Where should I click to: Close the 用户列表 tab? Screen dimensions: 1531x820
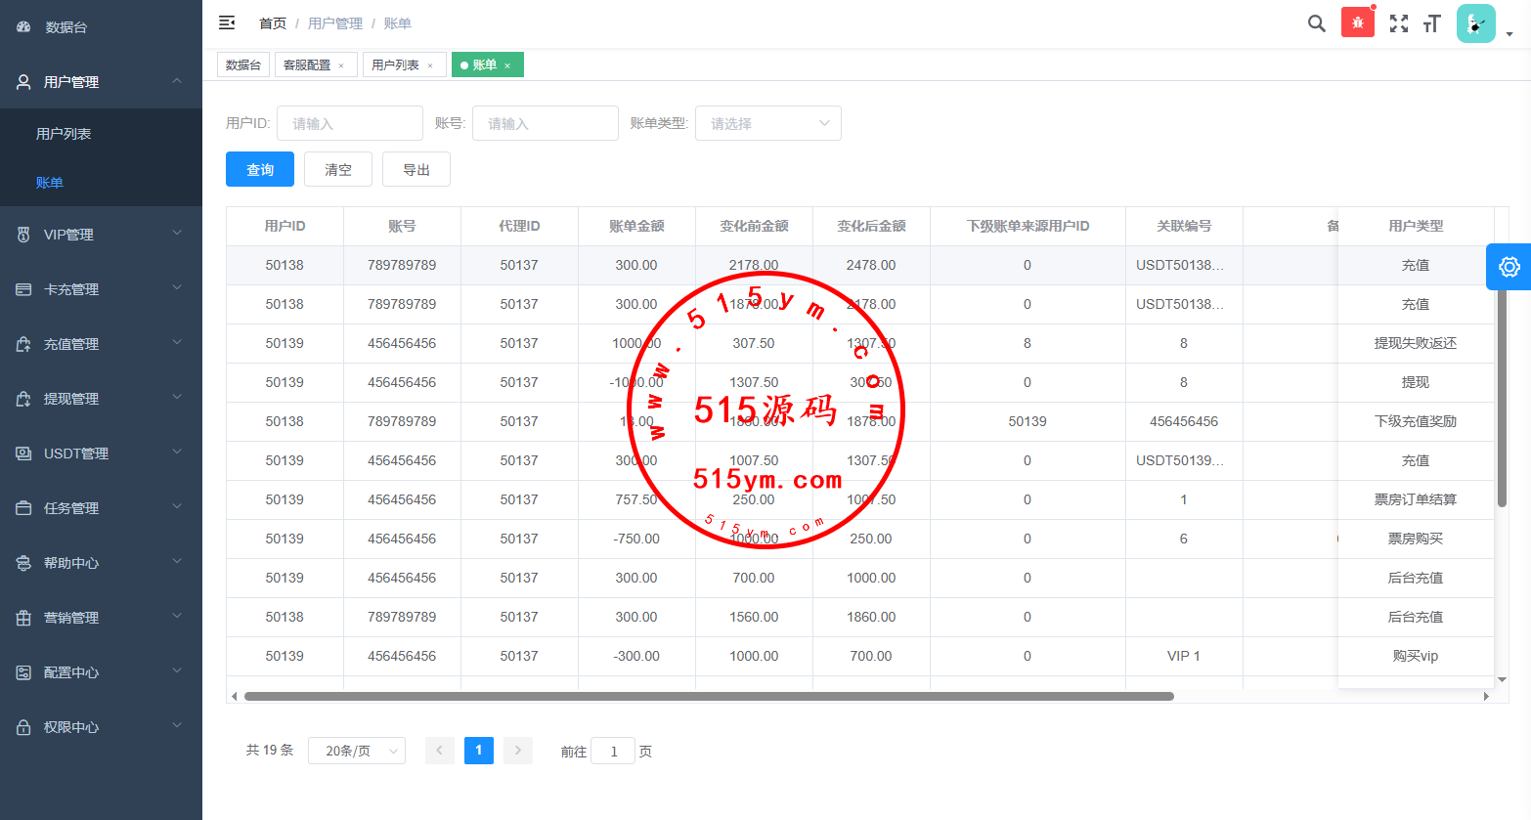coord(430,65)
